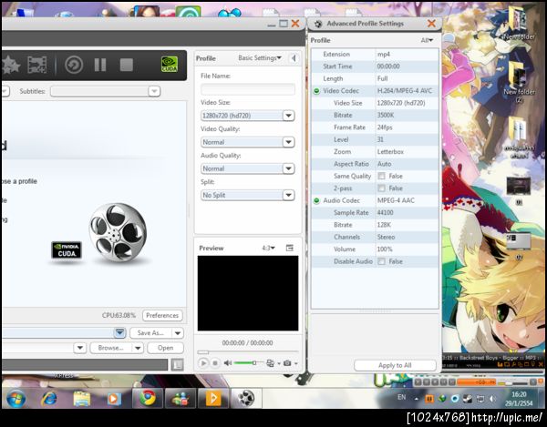Viewport: 547px width, 427px height.
Task: Open the log with the L icon
Action: (177, 365)
